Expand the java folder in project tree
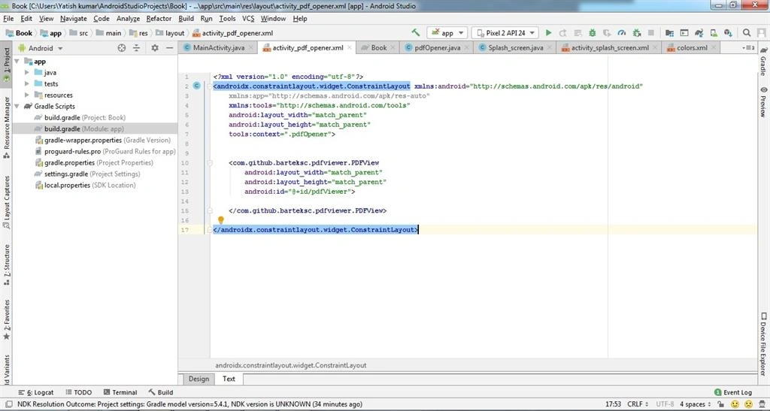Image resolution: width=770 pixels, height=411 pixels. 27,73
